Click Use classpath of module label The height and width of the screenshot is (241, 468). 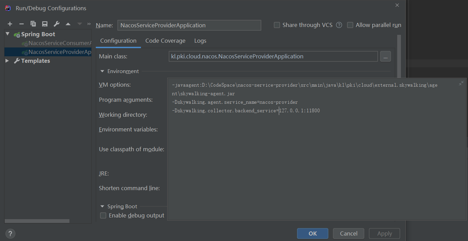coord(131,149)
